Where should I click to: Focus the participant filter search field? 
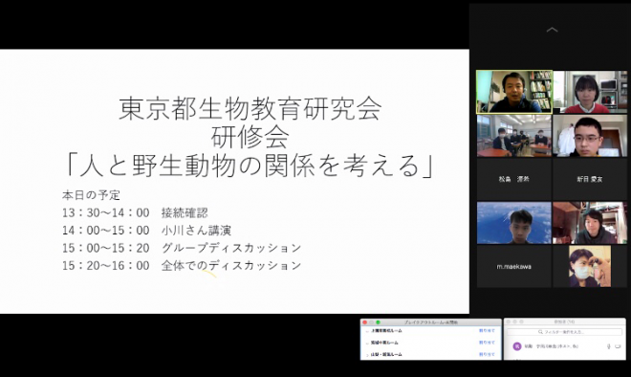point(565,332)
